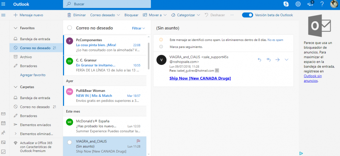
Task: Collapse the navigation pane hamburger icon
Action: [4, 15]
